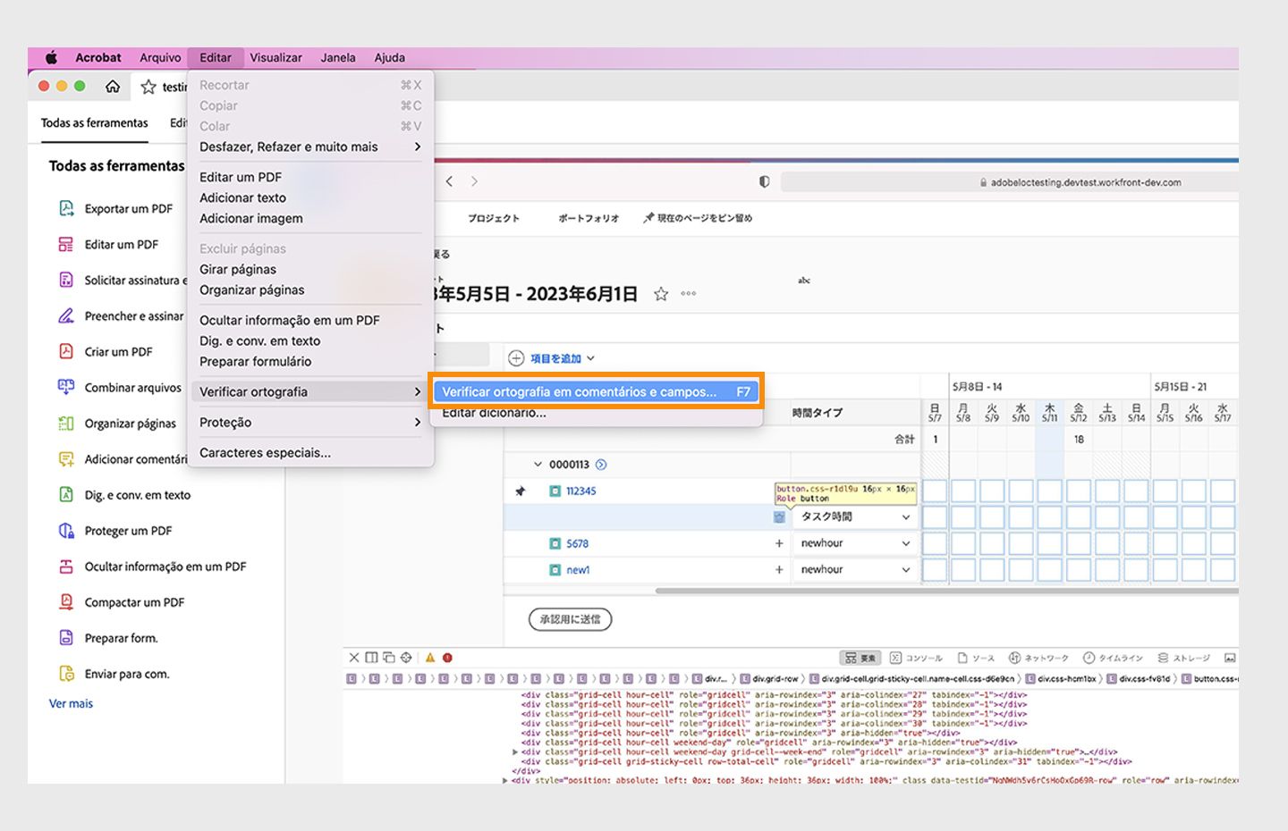Click the Proteger um PDF icon
This screenshot has width=1288, height=831.
(x=66, y=531)
